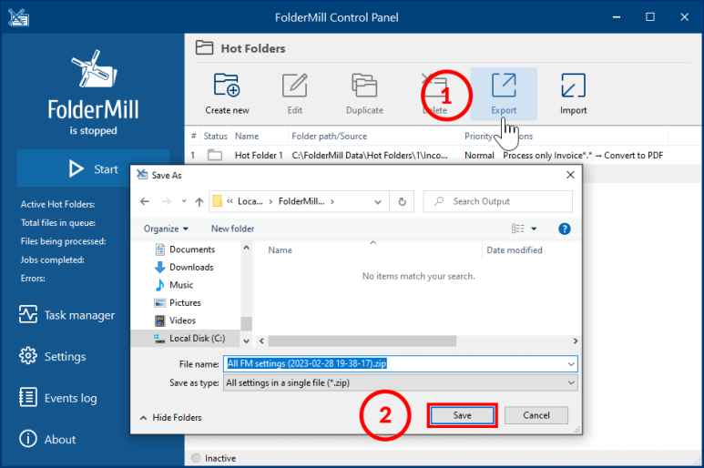Viewport: 704px width, 468px height.
Task: Click the Create new hot folder icon
Action: pos(227,86)
